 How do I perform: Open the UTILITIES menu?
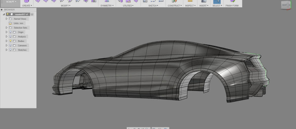(128, 6)
